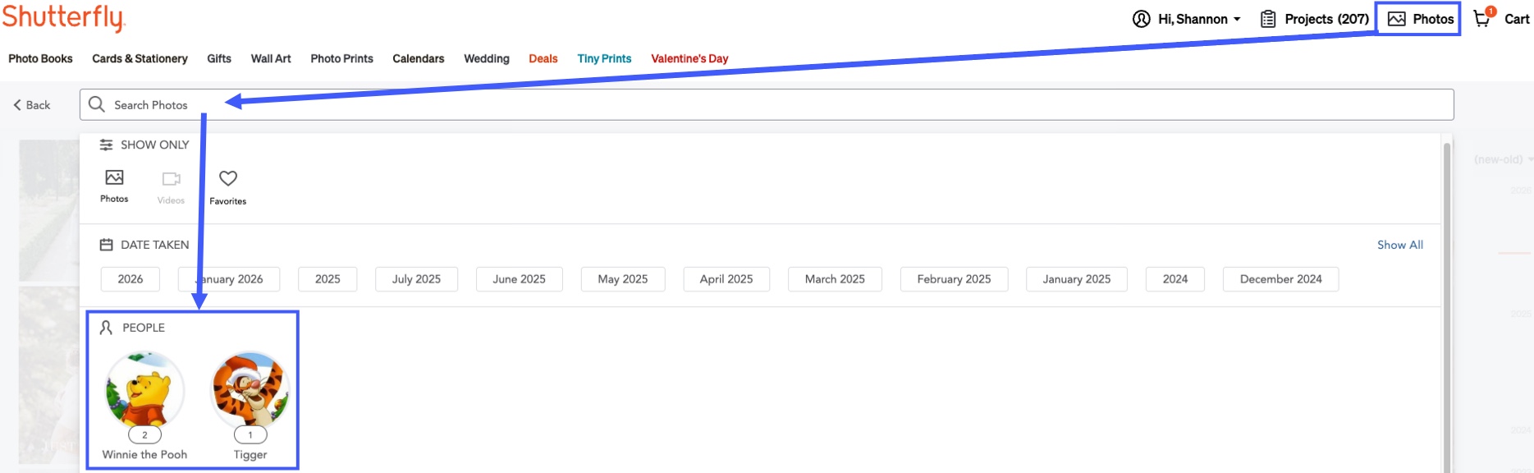This screenshot has width=1534, height=473.
Task: Filter by date 2026
Action: click(131, 279)
